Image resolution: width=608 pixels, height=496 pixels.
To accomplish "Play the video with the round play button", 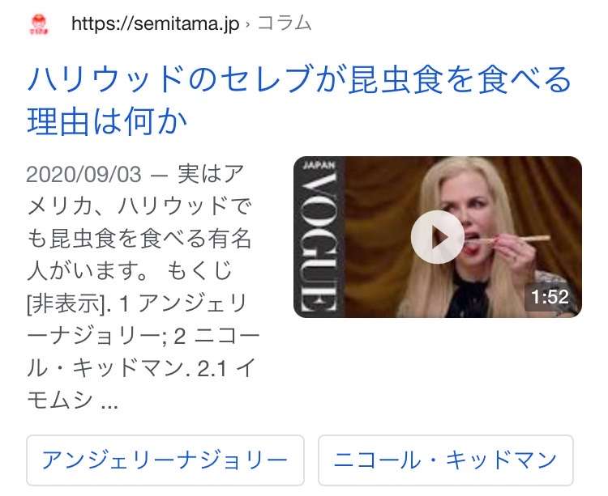I will [x=438, y=237].
